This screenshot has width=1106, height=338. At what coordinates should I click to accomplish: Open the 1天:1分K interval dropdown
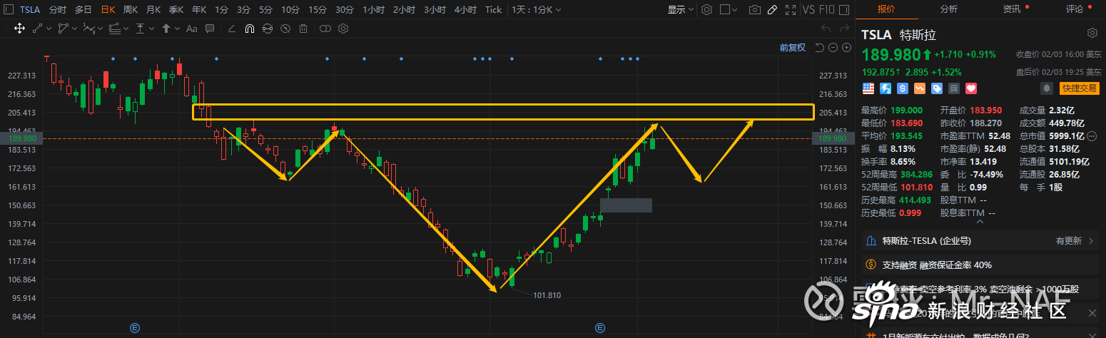[x=537, y=9]
